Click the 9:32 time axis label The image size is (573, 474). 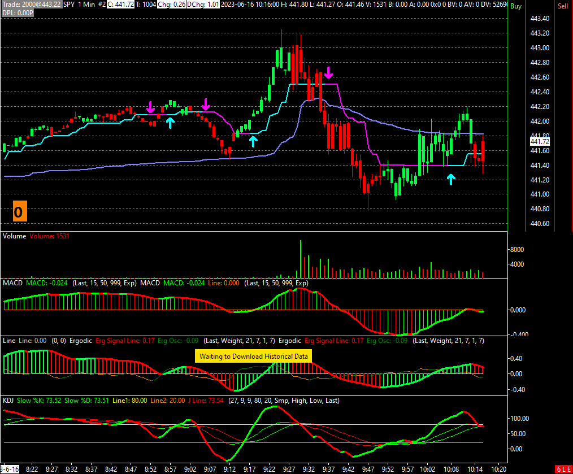point(309,469)
